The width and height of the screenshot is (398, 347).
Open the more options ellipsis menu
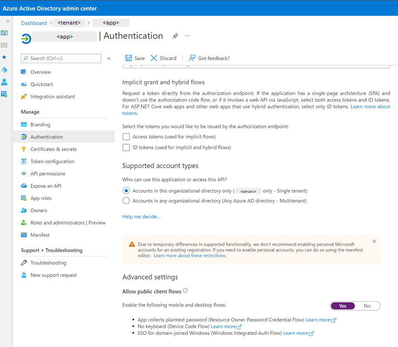click(x=187, y=36)
